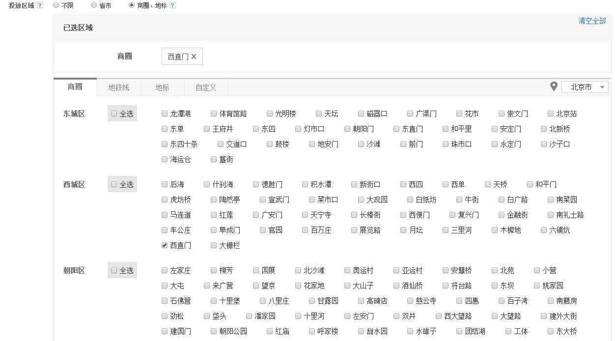Uncheck the 西直门 checkbox
The width and height of the screenshot is (615, 341).
pyautogui.click(x=165, y=245)
